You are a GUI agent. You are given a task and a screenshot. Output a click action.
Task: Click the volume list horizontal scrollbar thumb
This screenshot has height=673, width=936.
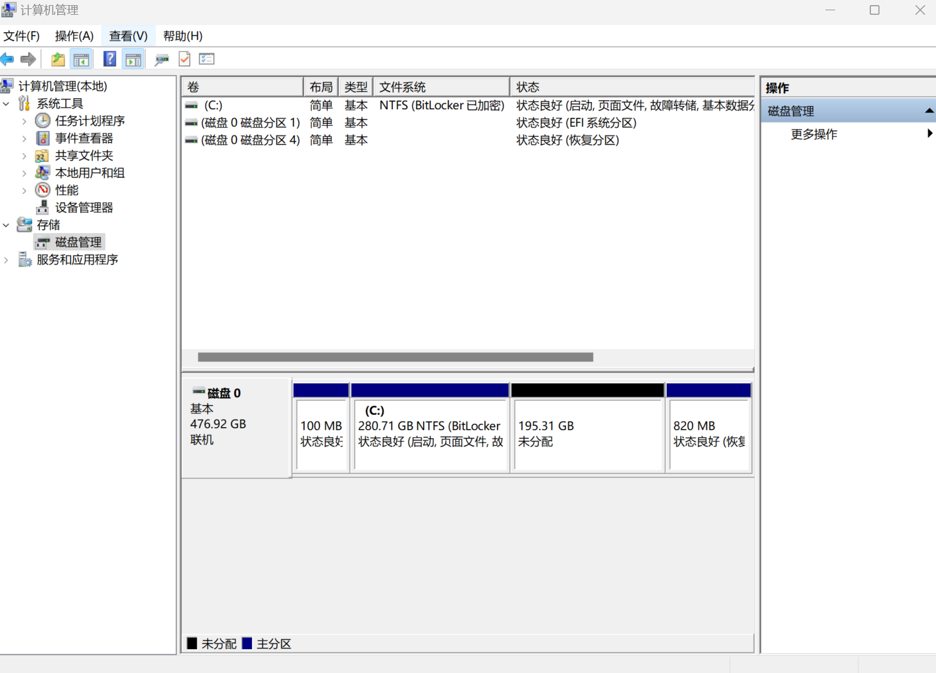[x=395, y=357]
